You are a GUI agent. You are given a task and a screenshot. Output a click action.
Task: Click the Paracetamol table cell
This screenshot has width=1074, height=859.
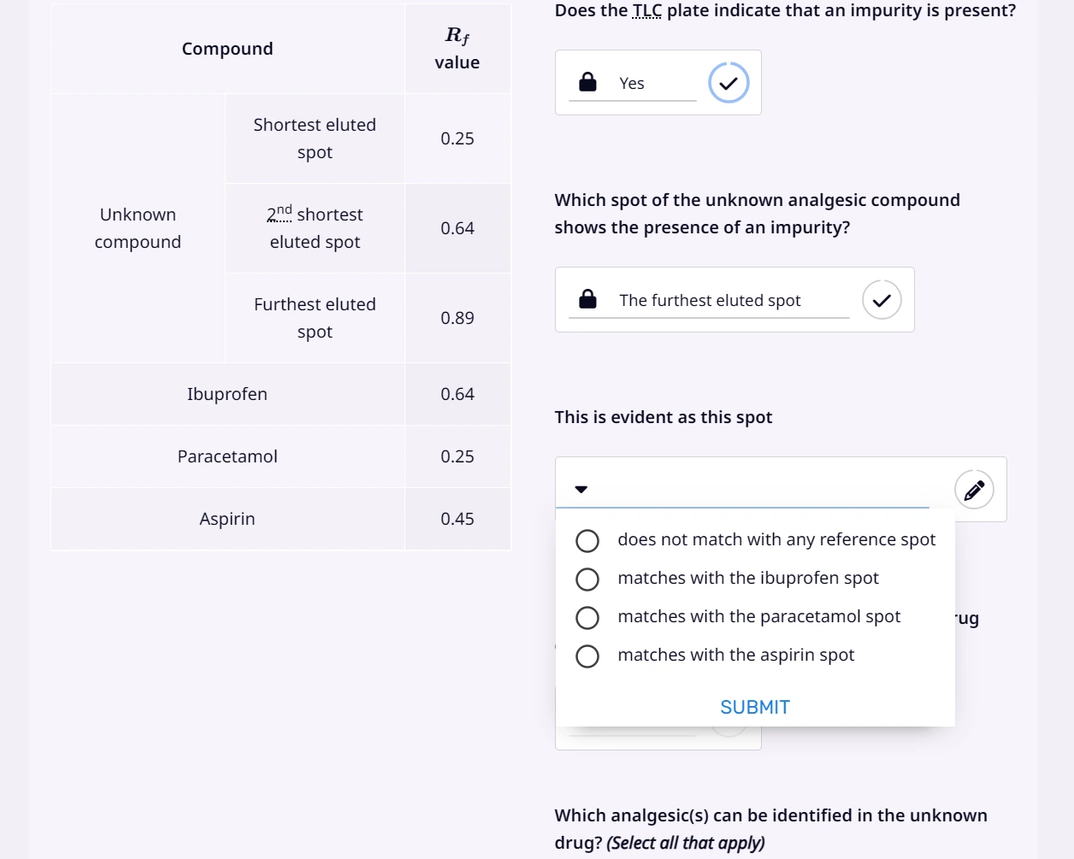[x=227, y=456]
